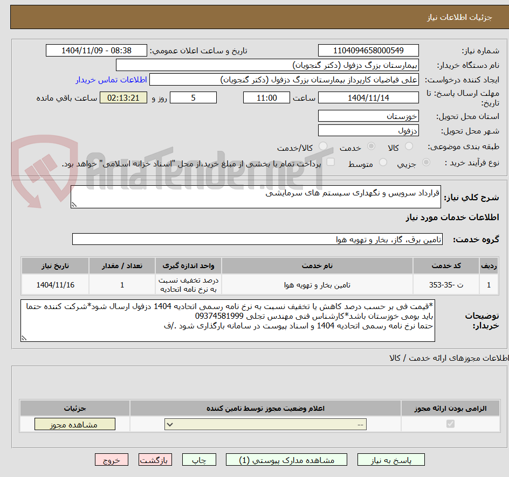Click the deadline date field 1404/11/14

tap(368, 97)
